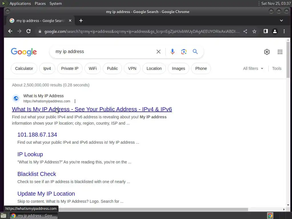The width and height of the screenshot is (292, 219).
Task: Open the 'What Is My IP Address' result
Action: click(92, 109)
